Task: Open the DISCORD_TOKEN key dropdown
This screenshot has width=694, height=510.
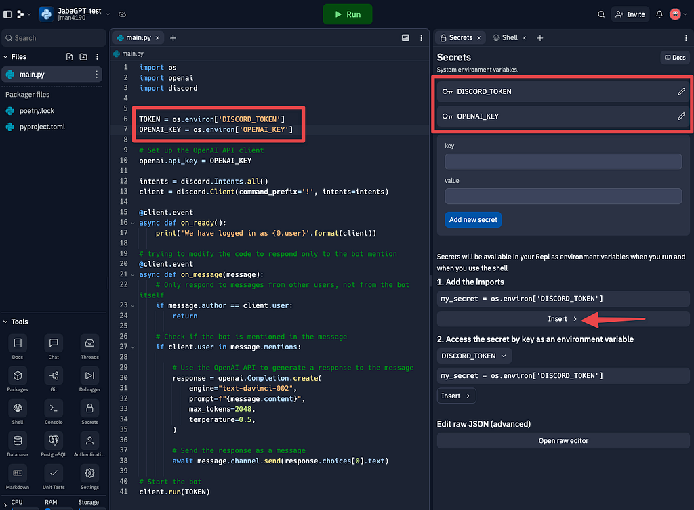Action: coord(474,356)
